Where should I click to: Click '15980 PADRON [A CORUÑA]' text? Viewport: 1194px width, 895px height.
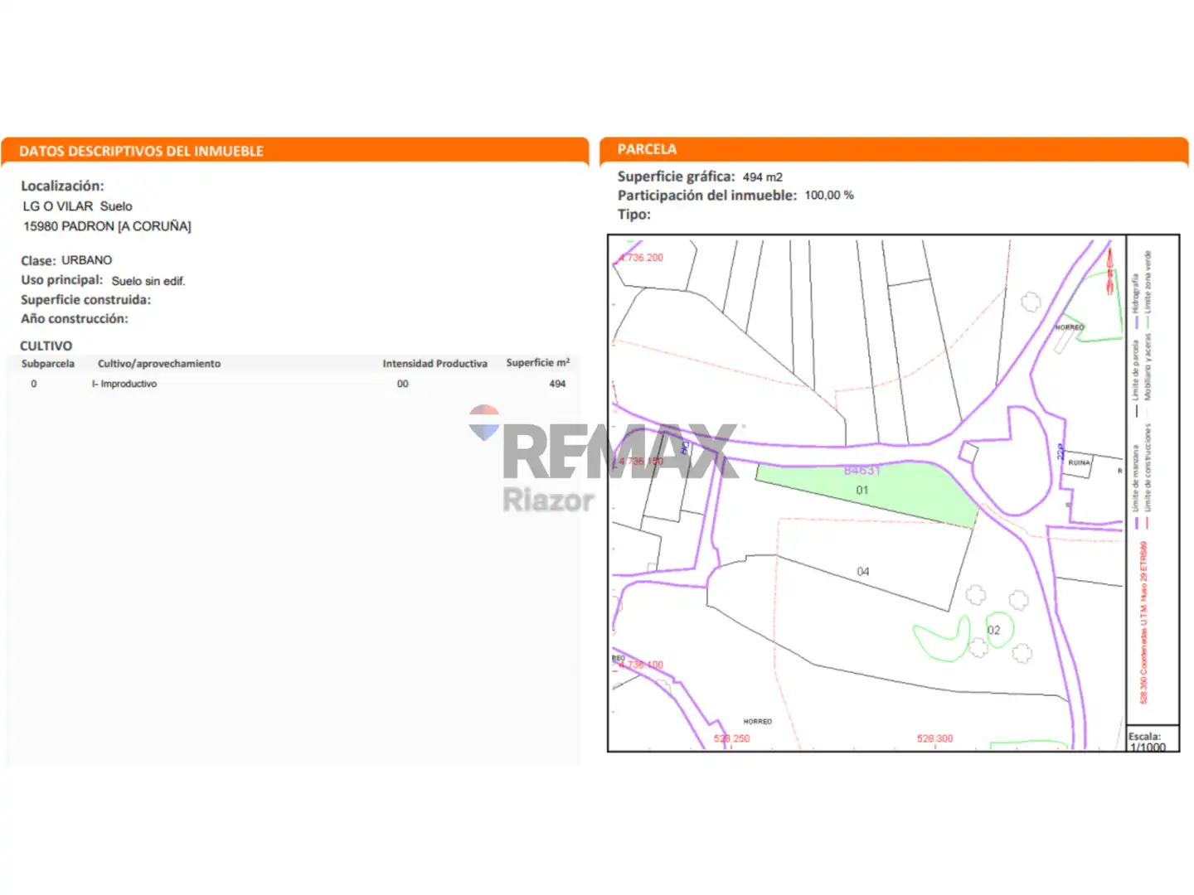pyautogui.click(x=107, y=225)
